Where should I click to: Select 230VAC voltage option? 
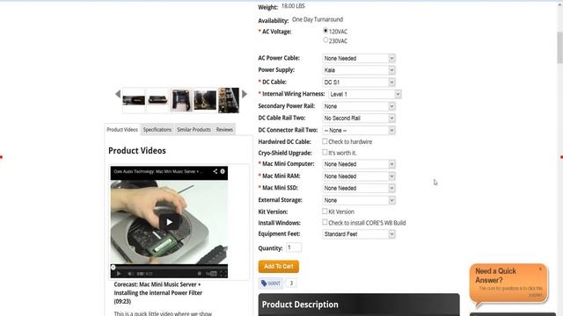pos(325,40)
